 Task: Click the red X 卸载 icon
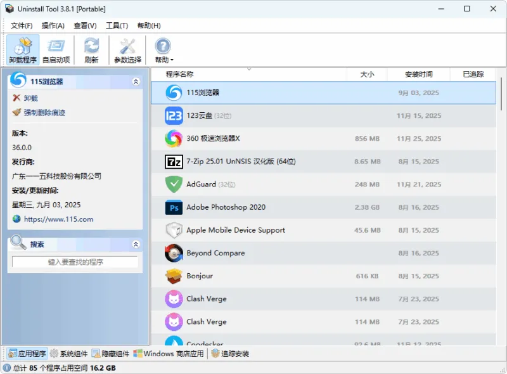(x=16, y=98)
